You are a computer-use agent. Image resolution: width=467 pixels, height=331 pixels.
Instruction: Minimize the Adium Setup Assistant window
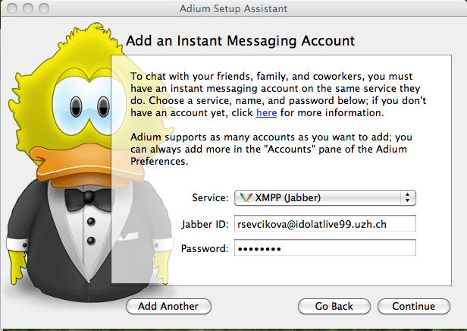tap(28, 8)
